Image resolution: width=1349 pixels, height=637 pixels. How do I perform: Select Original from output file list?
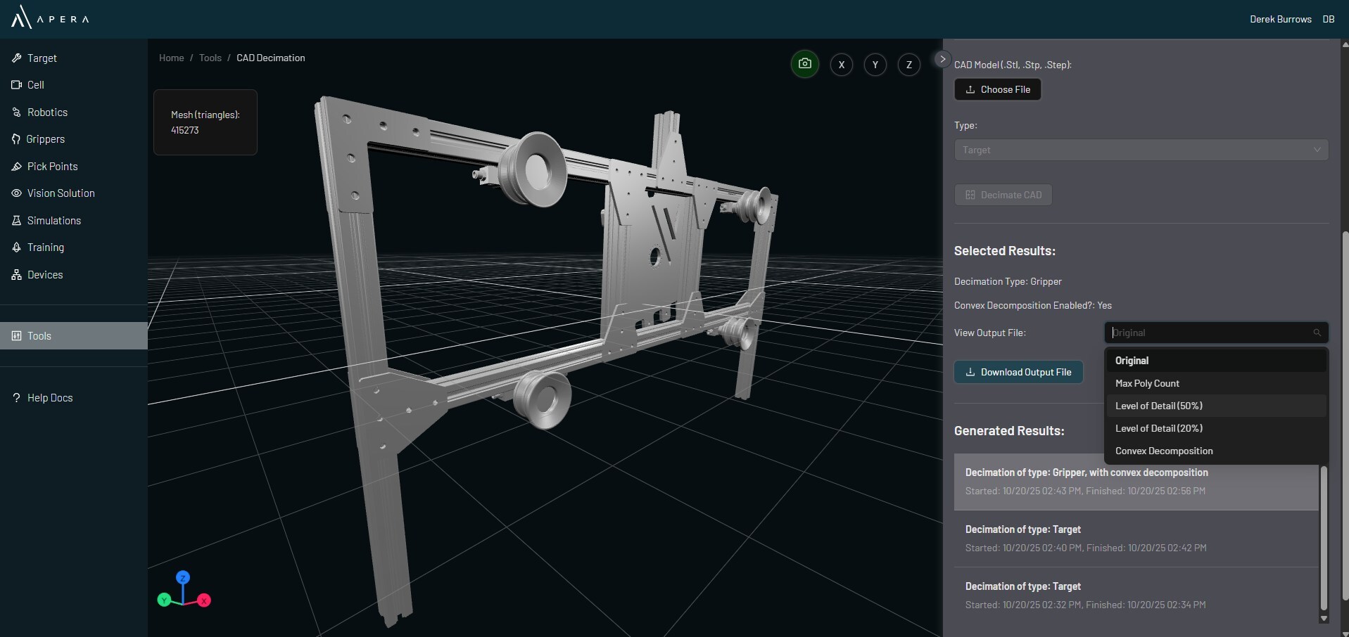[1216, 361]
